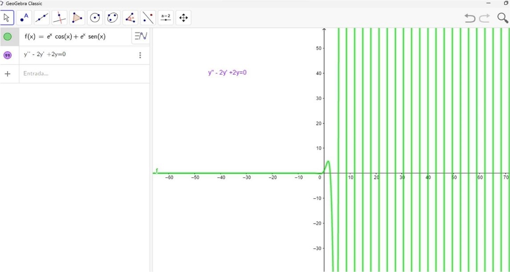Open the search magnifier

pos(502,18)
